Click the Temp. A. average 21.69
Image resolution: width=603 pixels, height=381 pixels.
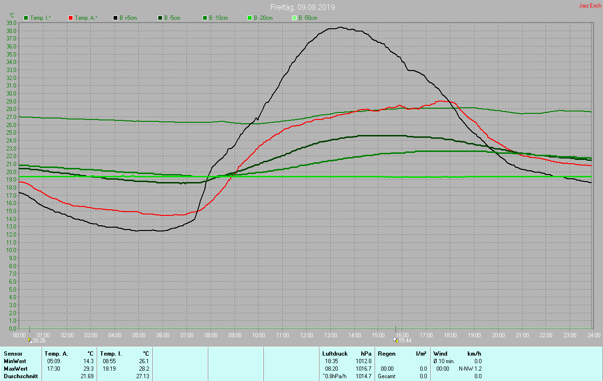coord(87,376)
